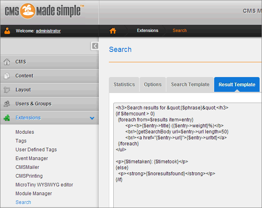Click the {/foreach} line in template code
Viewport: 262px width, 208px height.
128,144
